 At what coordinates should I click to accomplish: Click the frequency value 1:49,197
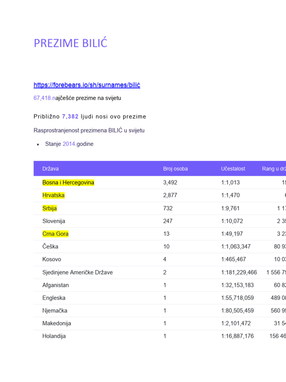point(232,234)
